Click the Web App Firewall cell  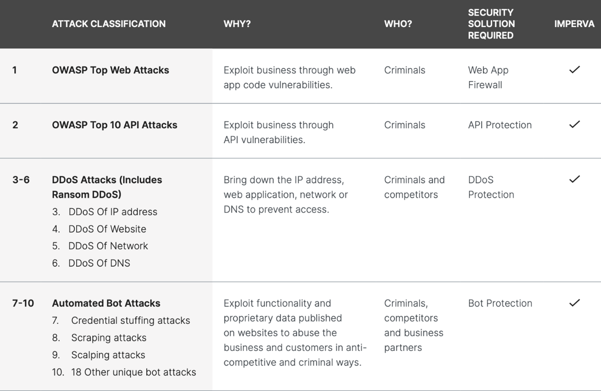click(x=488, y=78)
